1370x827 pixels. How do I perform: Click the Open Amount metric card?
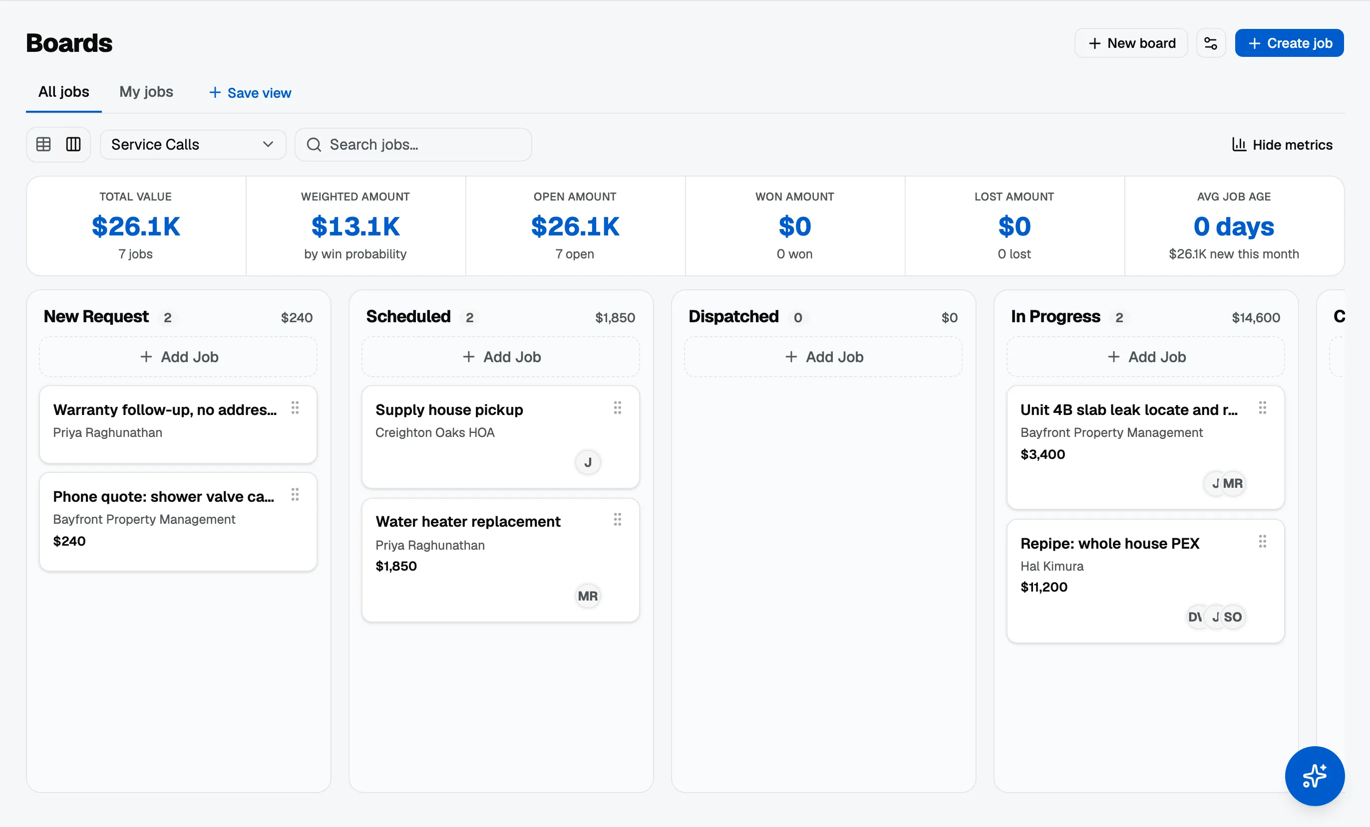[x=576, y=226]
